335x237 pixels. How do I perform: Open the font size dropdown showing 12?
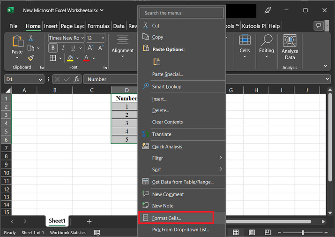(102, 38)
